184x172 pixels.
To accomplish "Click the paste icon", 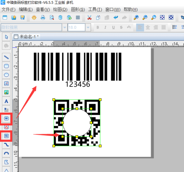I will (107, 17).
